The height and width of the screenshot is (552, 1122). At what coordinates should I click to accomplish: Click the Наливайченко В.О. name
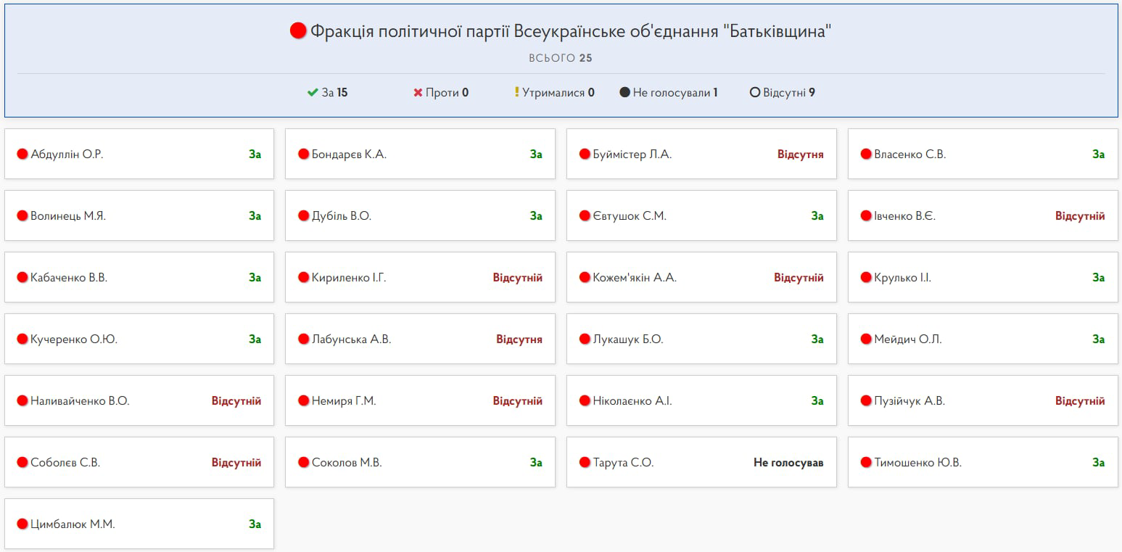point(80,401)
